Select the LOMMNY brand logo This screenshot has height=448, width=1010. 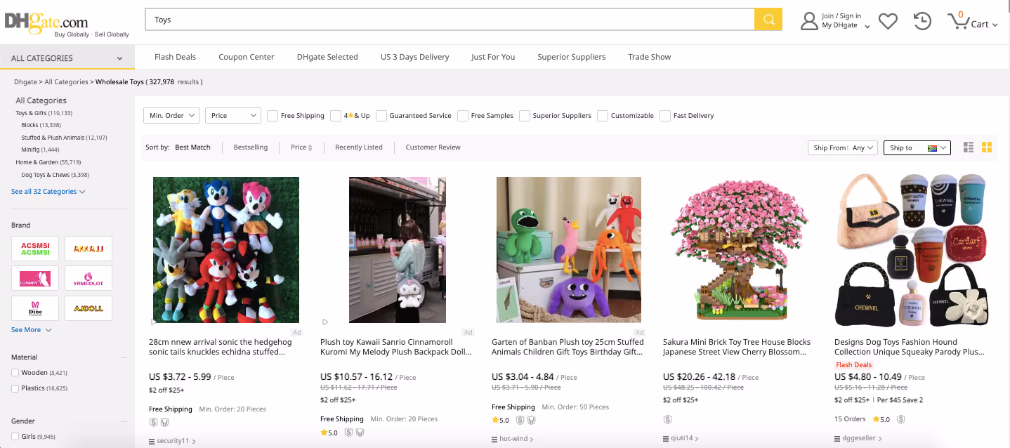(x=35, y=278)
